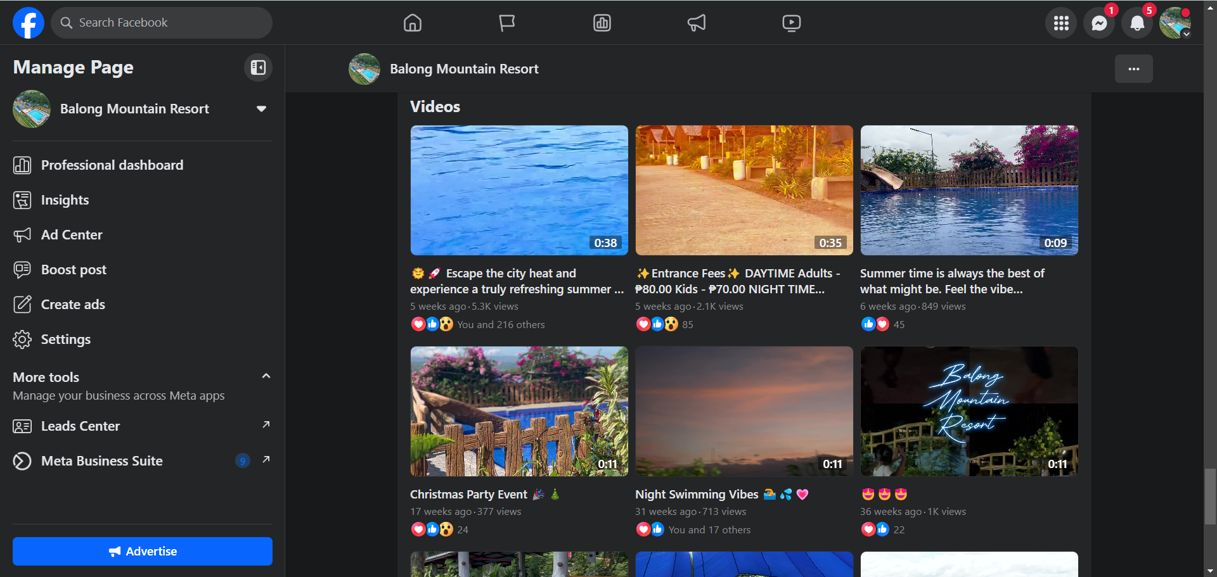Viewport: 1217px width, 577px height.
Task: Play the 0:38 blue water video thumbnail
Action: [519, 190]
